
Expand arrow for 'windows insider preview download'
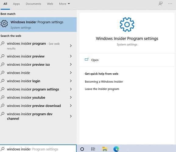[71, 105]
